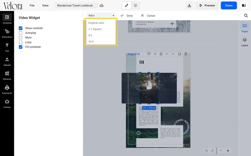Click the blue Share button

(229, 6)
